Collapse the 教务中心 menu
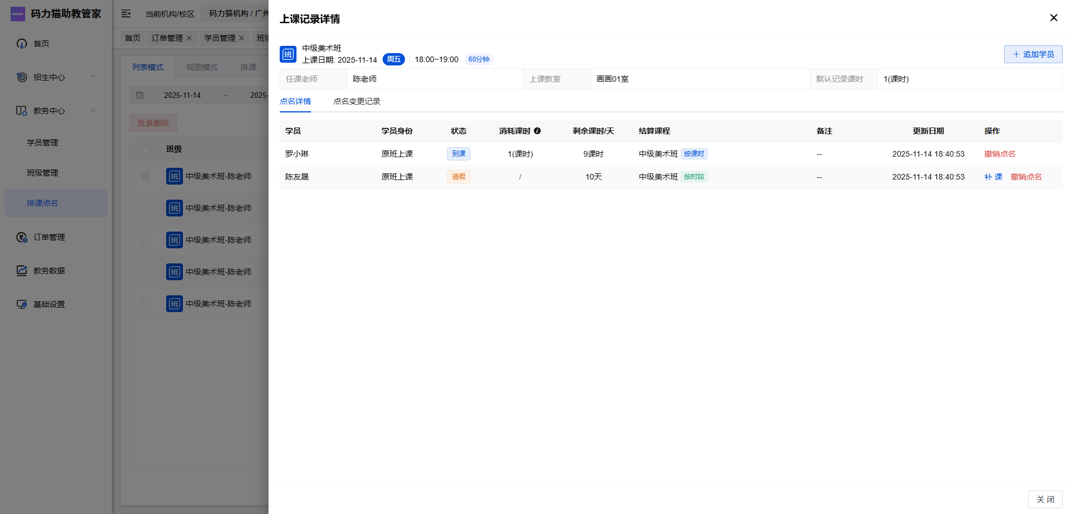The width and height of the screenshot is (1074, 514). (93, 111)
